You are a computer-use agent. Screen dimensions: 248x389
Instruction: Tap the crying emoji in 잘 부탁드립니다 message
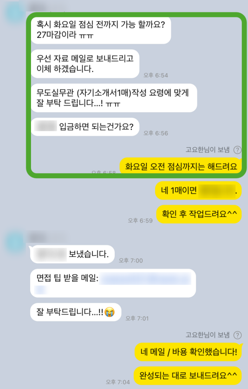tap(109, 312)
